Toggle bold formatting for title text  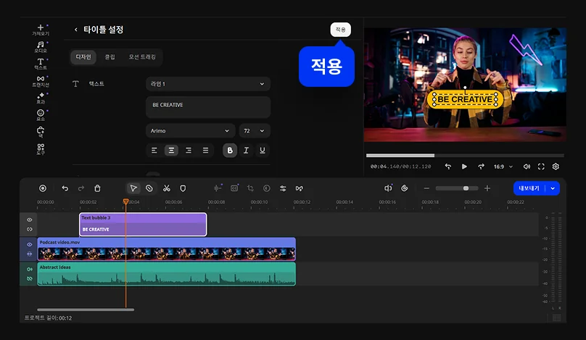click(230, 150)
